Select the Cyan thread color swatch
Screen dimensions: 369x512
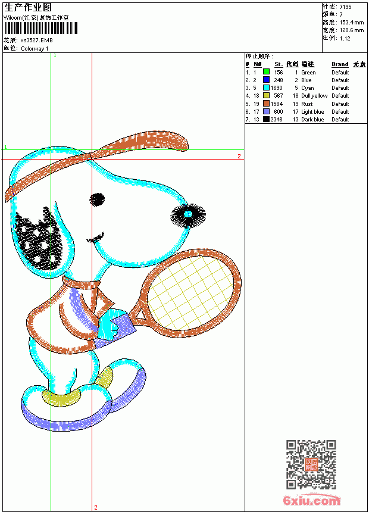pos(267,88)
